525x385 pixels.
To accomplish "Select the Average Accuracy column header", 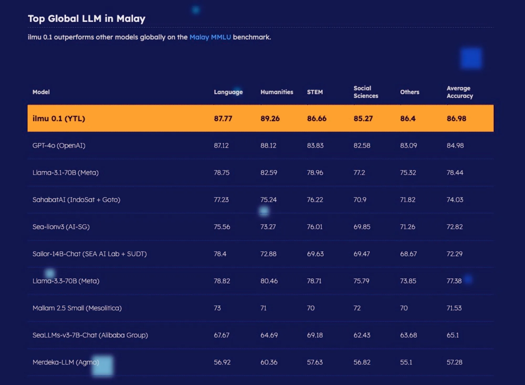I will (460, 92).
